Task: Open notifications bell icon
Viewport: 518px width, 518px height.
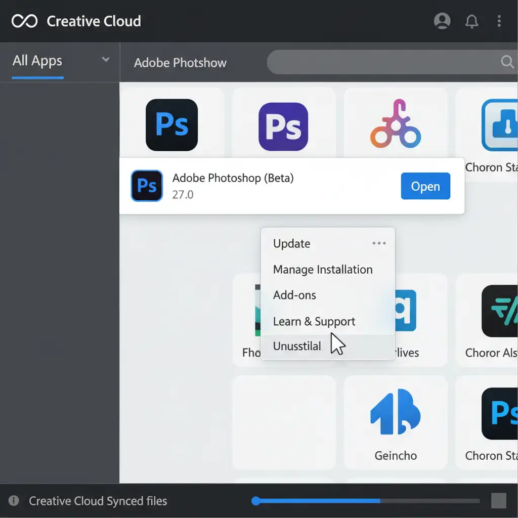Action: [x=471, y=21]
